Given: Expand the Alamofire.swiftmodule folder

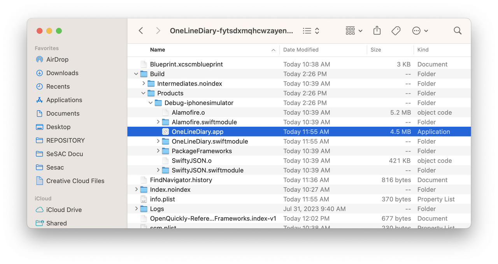Looking at the screenshot, I should click(158, 122).
